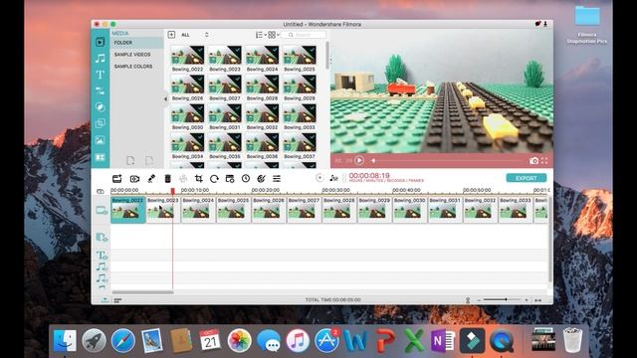
Task: Click the EXPORT button
Action: tap(527, 178)
